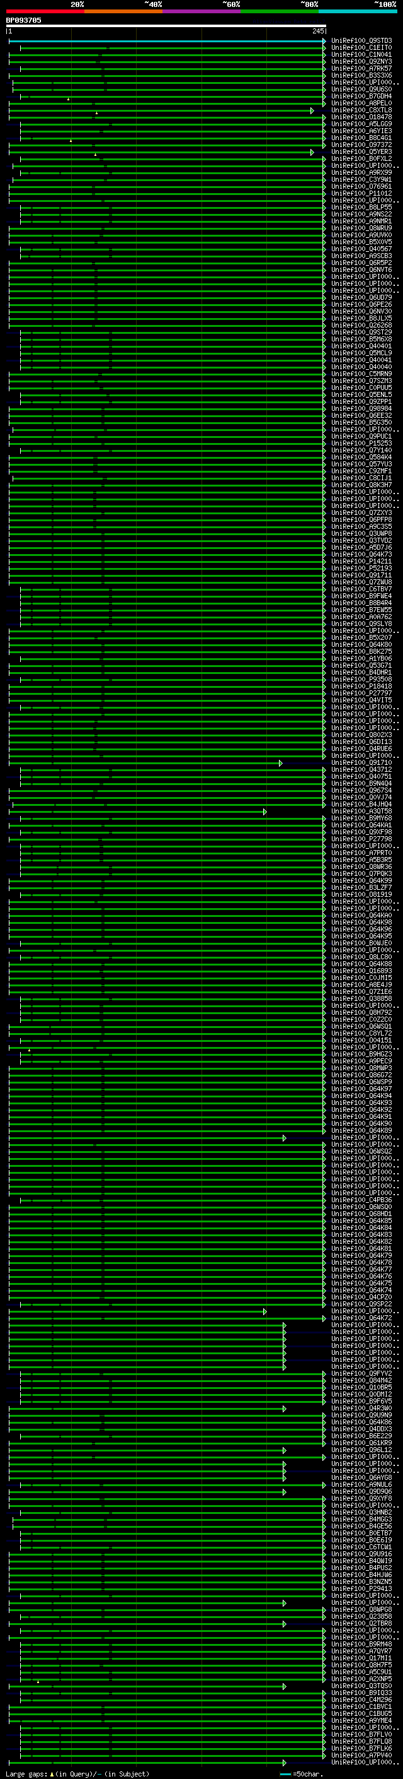
Task: Open the UniRef100_P11012 hit
Action: [361, 193]
